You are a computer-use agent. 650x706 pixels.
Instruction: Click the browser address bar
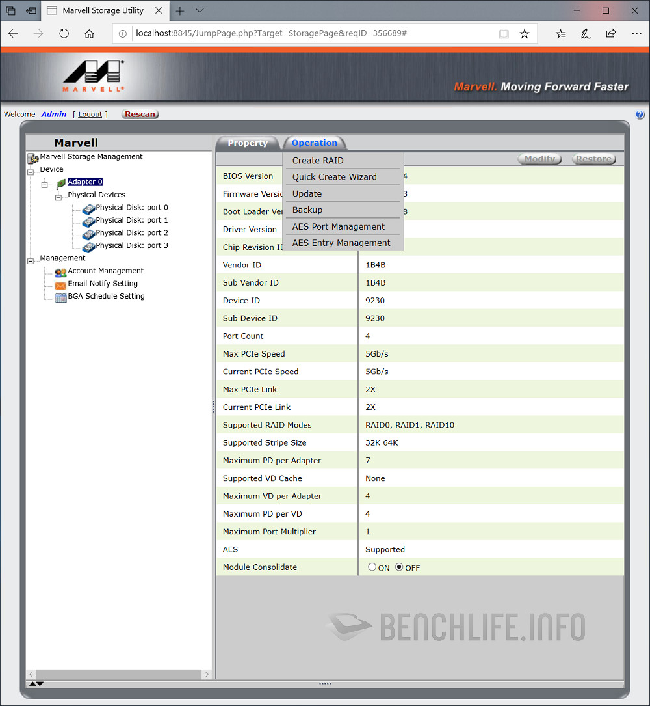(x=312, y=33)
